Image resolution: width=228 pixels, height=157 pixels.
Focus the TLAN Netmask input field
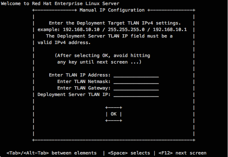pos(136,82)
